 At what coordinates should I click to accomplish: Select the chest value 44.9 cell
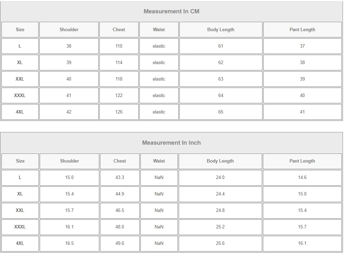point(120,194)
